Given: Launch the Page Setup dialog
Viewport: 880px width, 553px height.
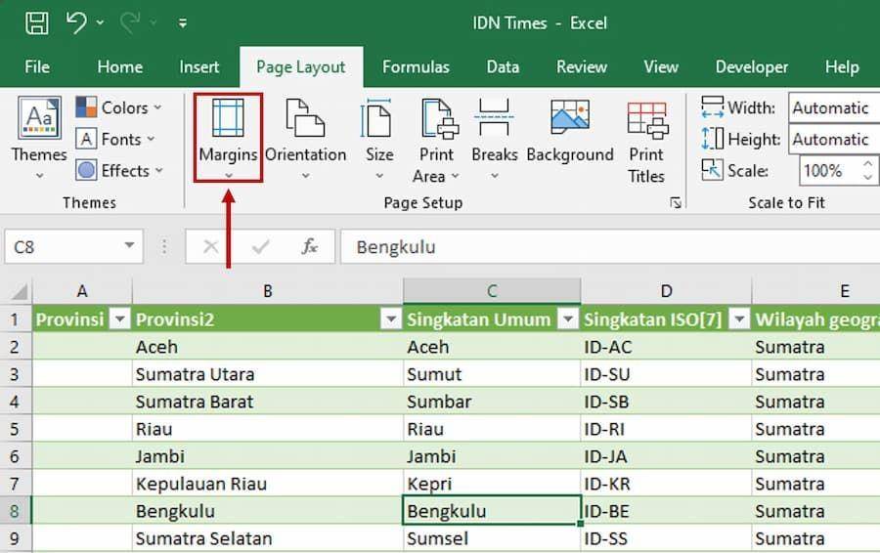Looking at the screenshot, I should pos(676,202).
